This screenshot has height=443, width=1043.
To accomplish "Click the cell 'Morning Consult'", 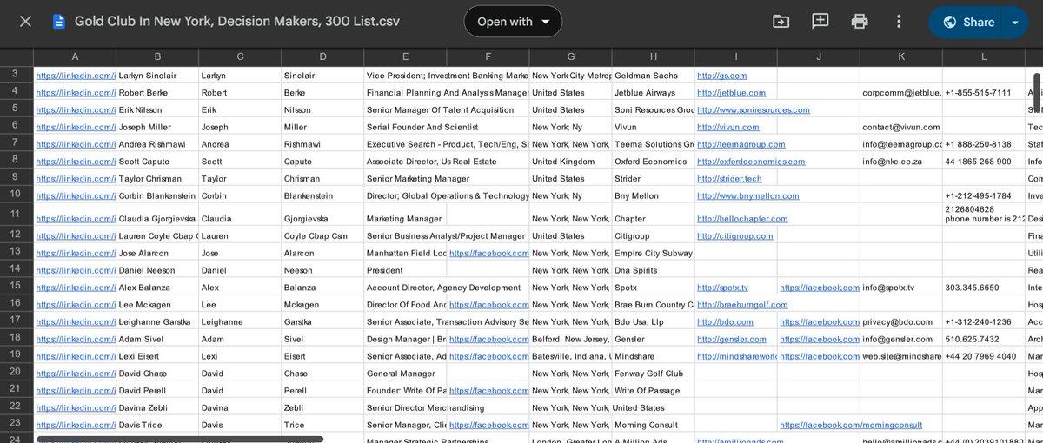I will (x=653, y=426).
